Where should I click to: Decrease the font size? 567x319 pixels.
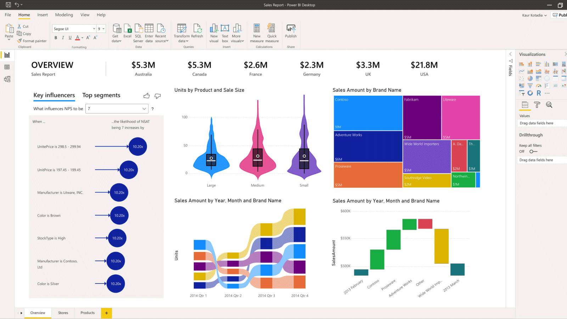[95, 38]
